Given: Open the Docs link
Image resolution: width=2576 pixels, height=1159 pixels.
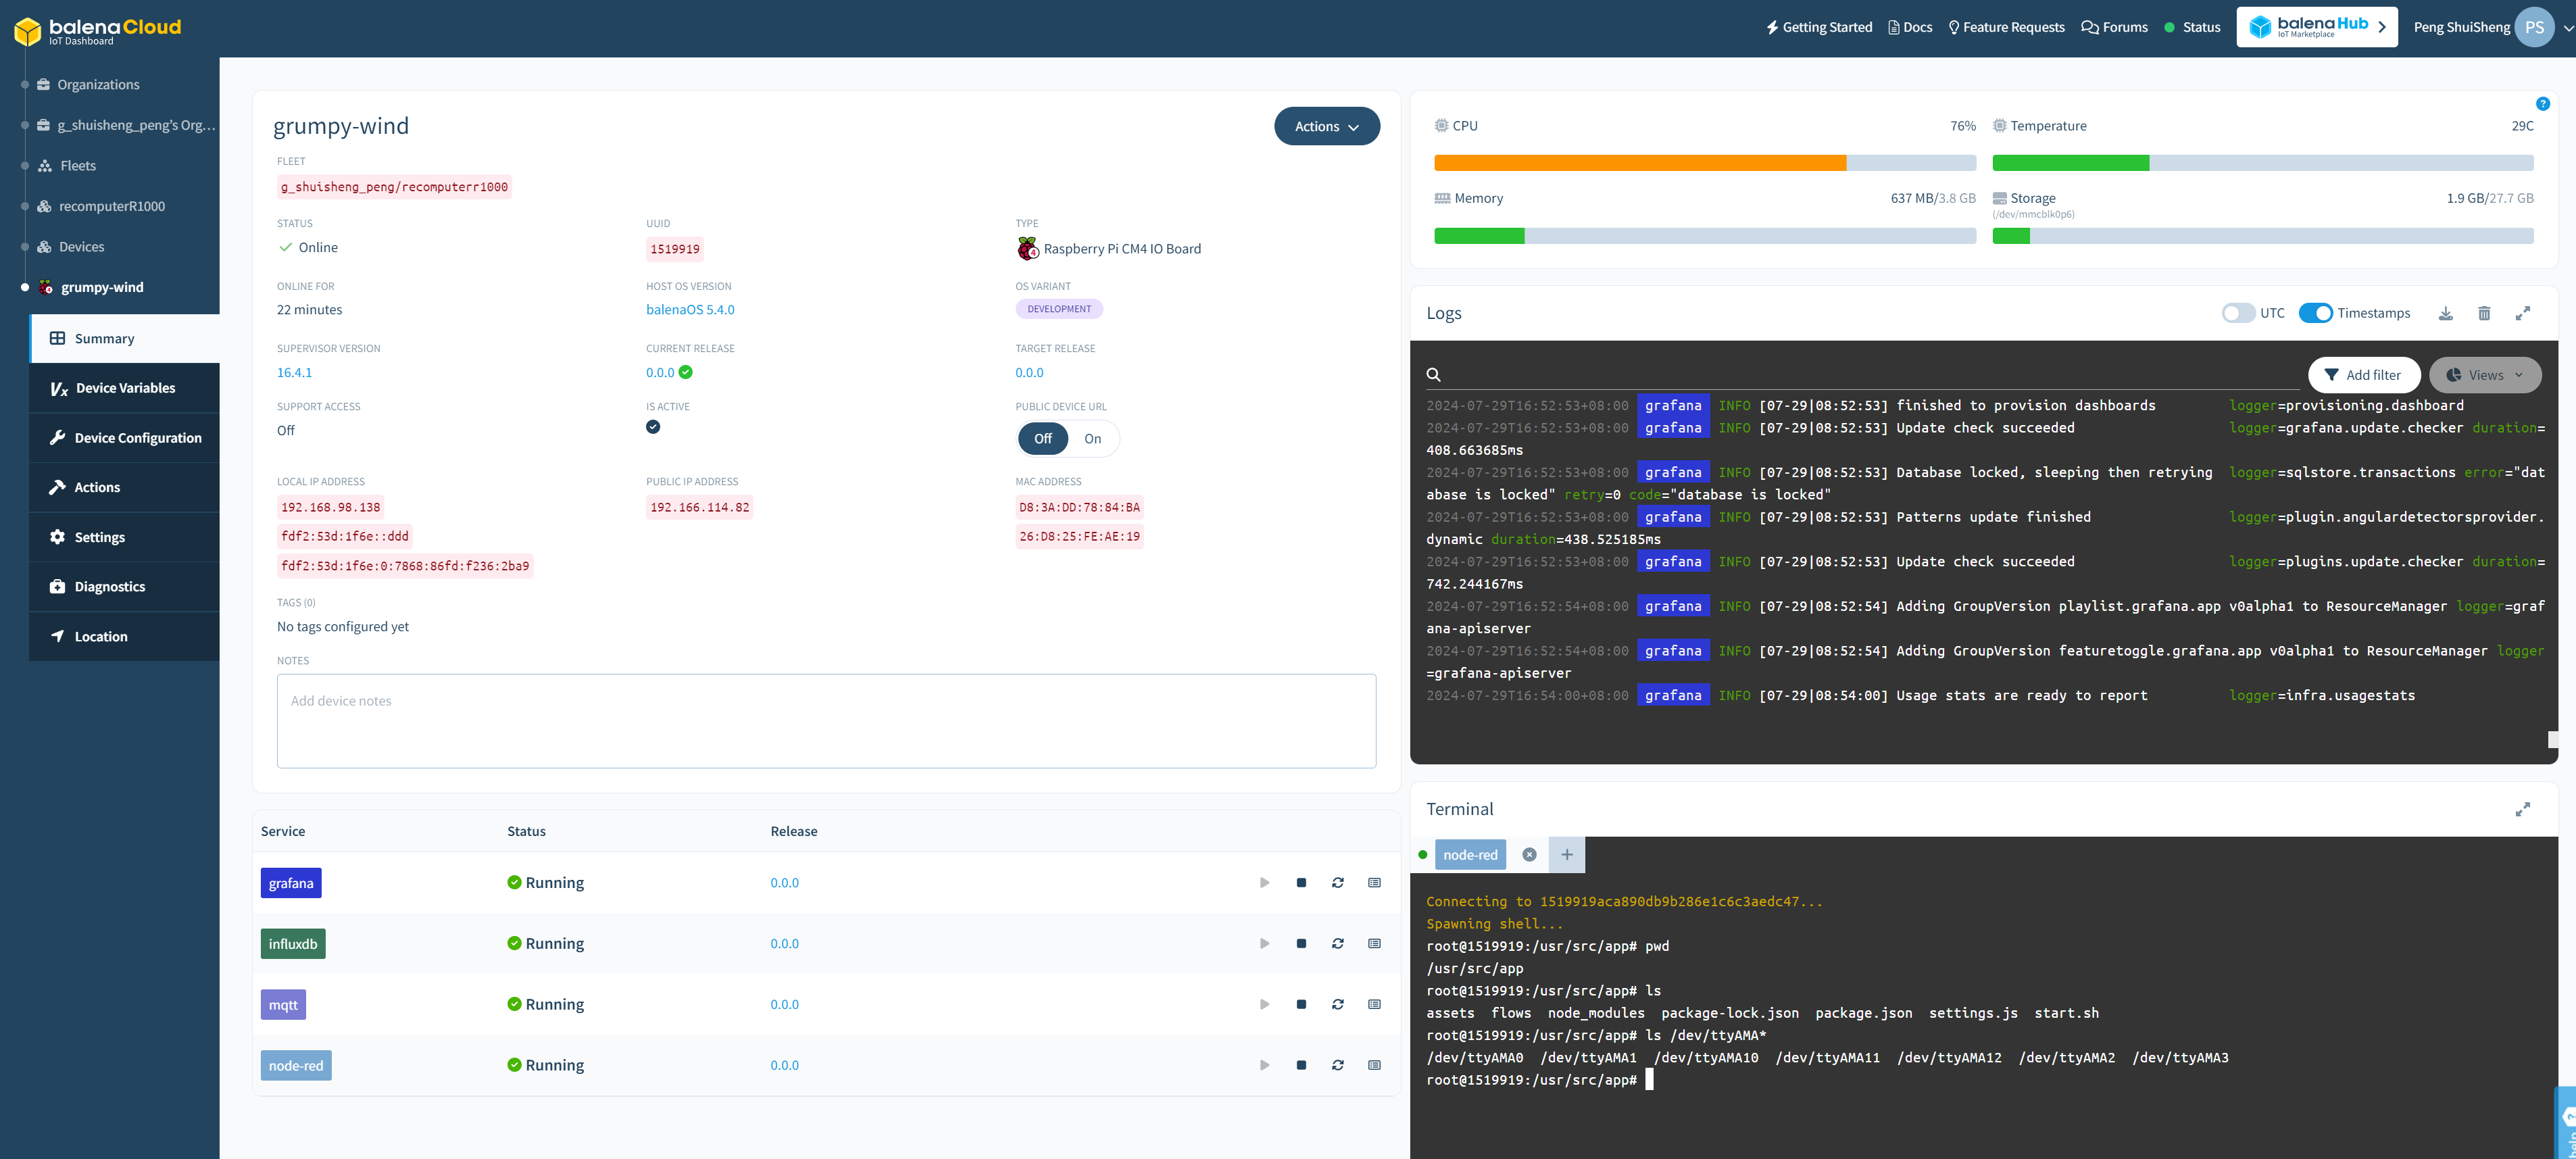Looking at the screenshot, I should click(x=1910, y=28).
